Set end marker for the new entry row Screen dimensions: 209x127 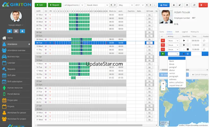click(188, 54)
